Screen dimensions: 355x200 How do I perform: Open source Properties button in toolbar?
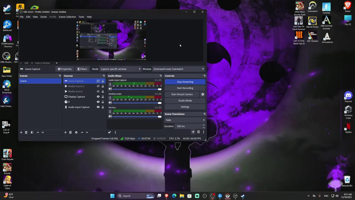65,69
